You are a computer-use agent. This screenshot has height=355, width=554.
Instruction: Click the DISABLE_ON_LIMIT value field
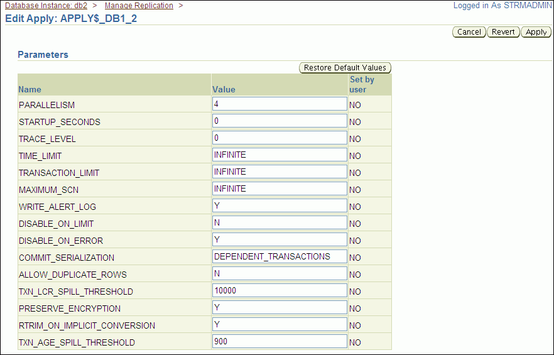280,222
